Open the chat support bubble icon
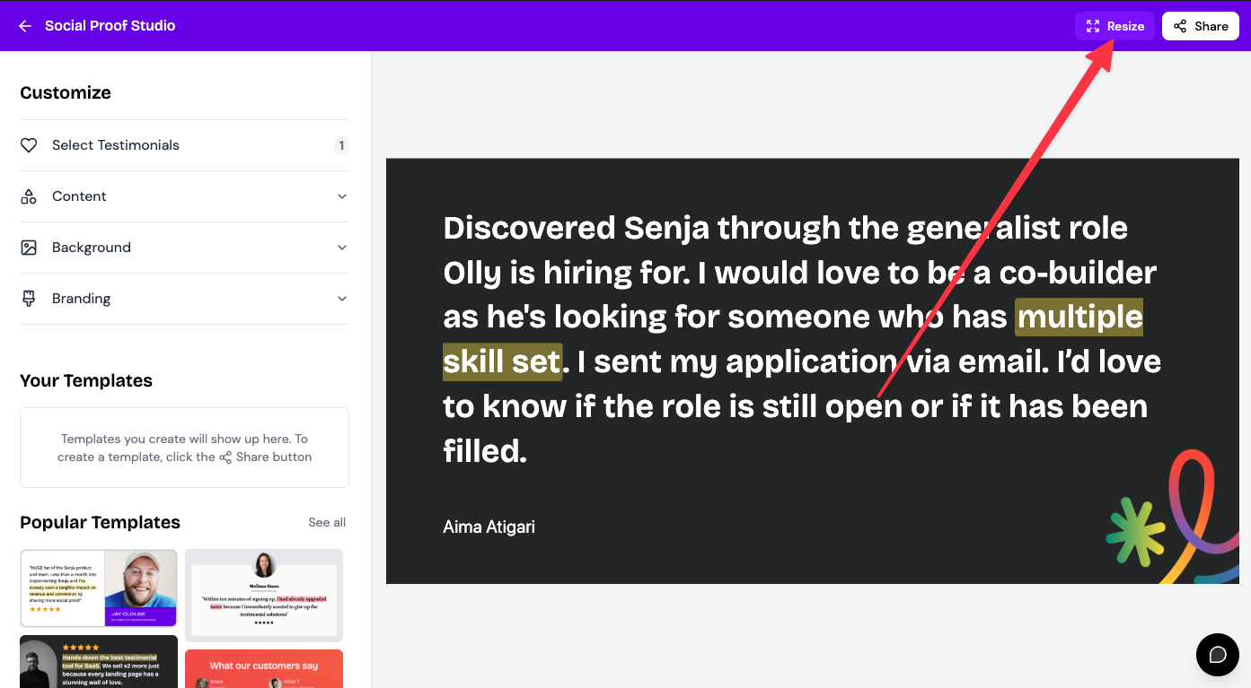Image resolution: width=1251 pixels, height=688 pixels. [x=1218, y=654]
